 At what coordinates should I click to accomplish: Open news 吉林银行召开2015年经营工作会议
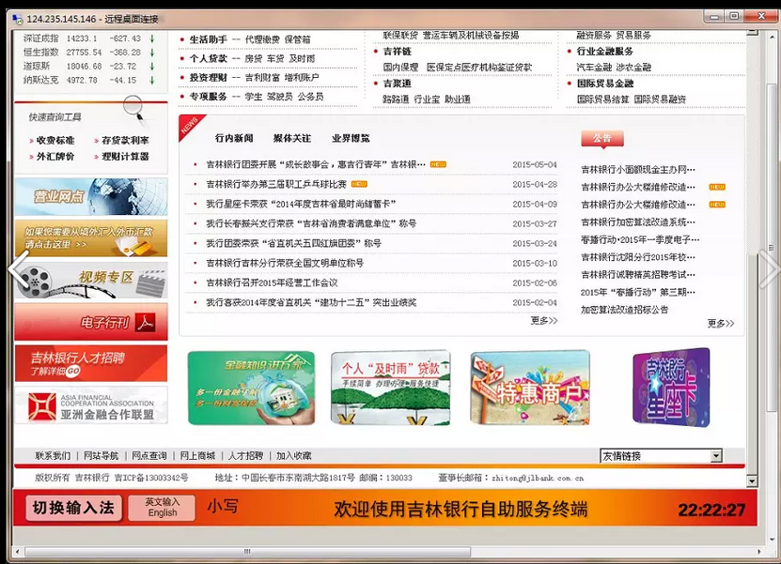pyautogui.click(x=272, y=282)
